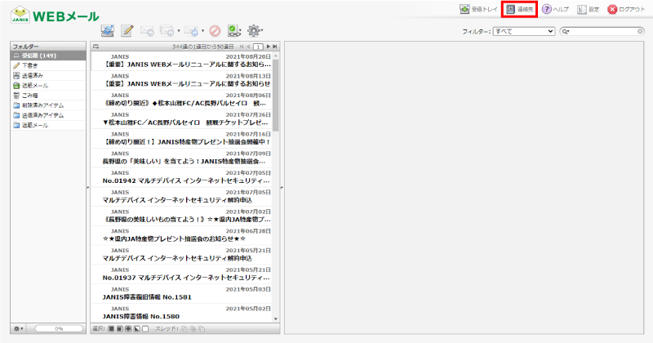
Task: Open 設定 settings in top navigation
Action: pos(588,9)
